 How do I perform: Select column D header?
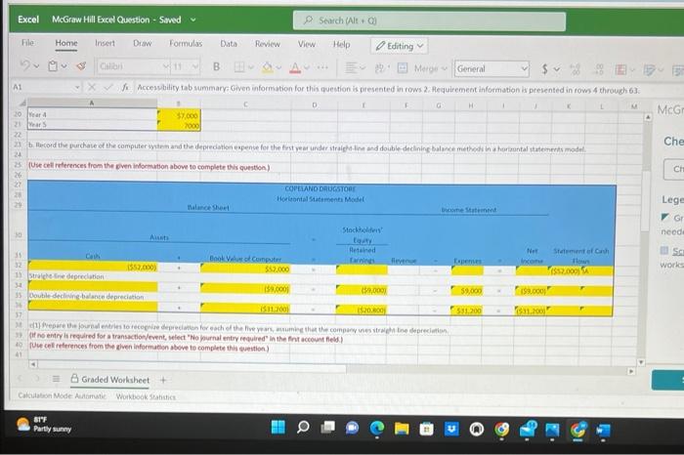point(314,105)
